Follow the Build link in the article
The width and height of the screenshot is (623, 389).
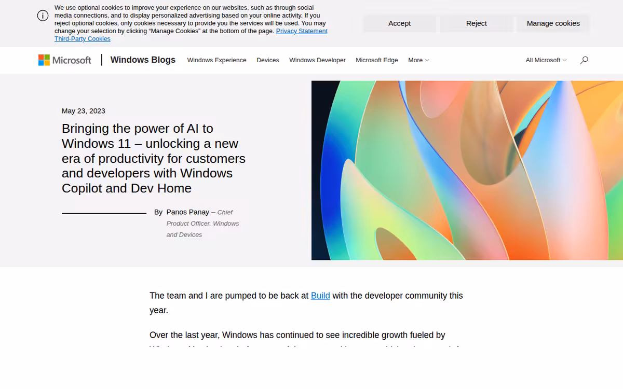(320, 296)
